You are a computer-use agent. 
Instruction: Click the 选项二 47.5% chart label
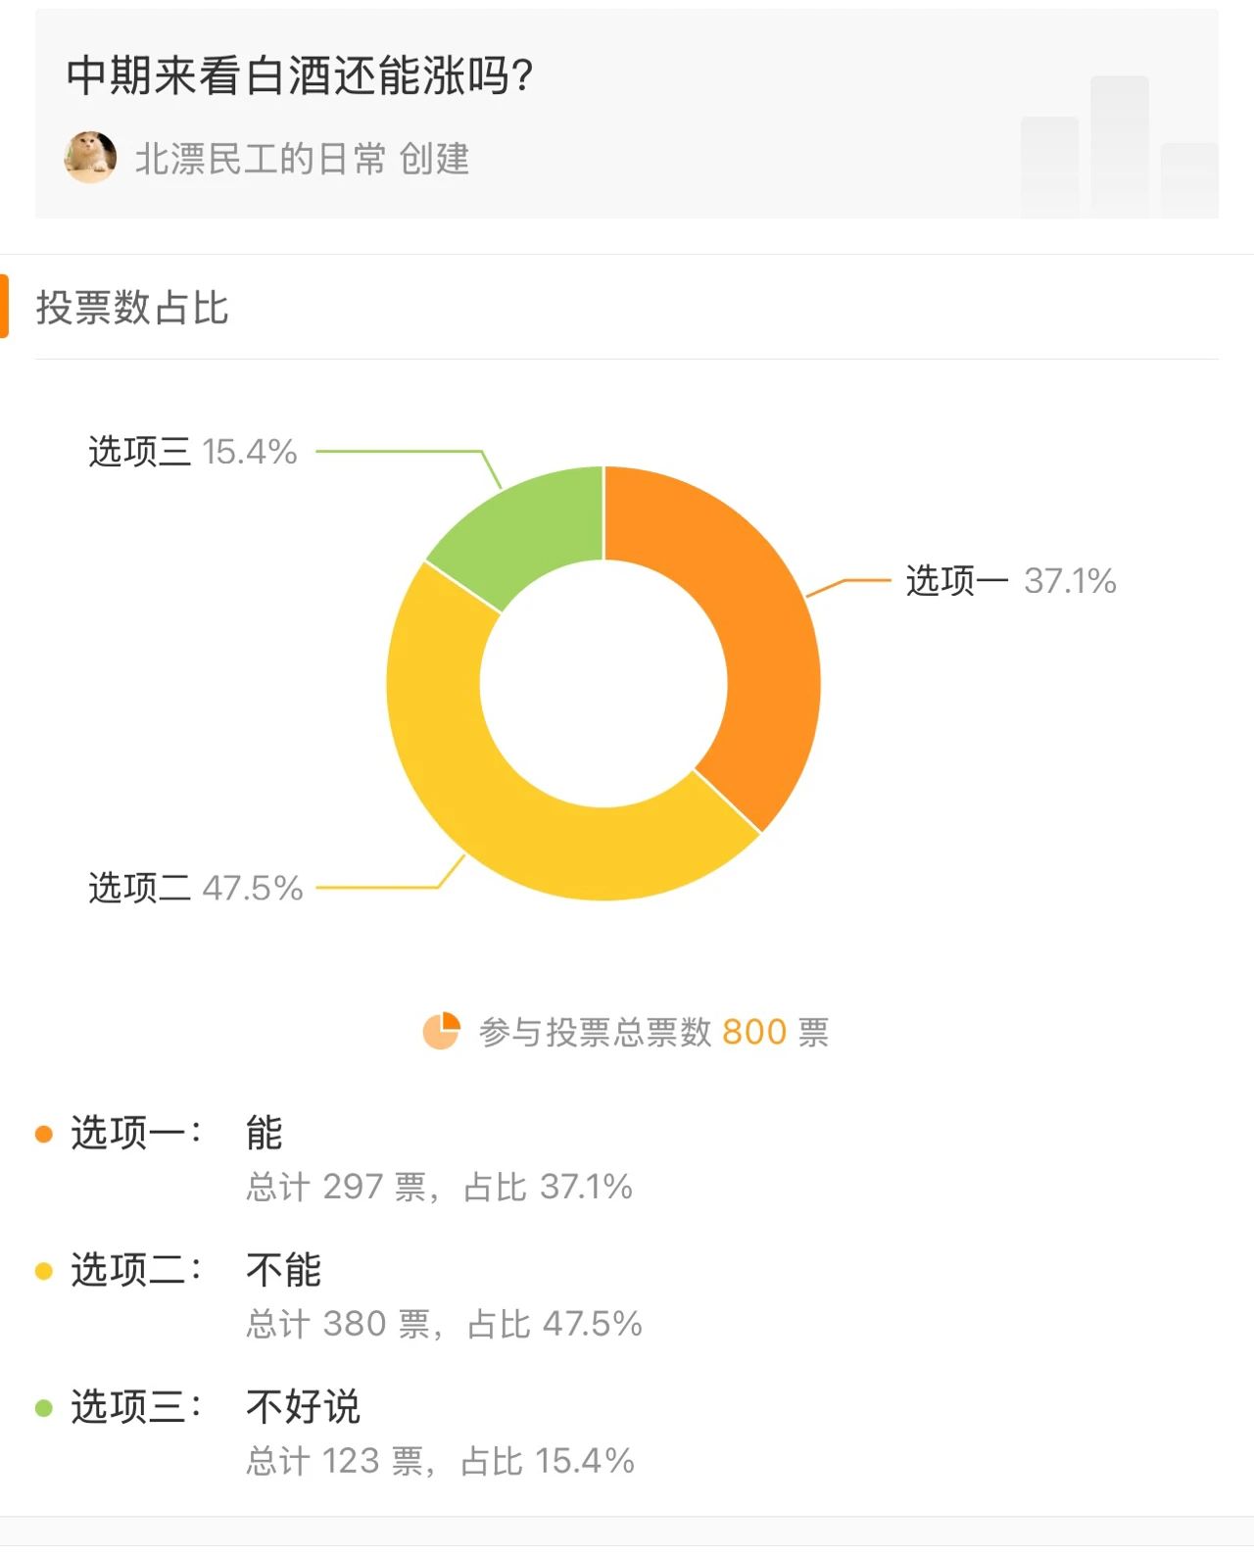[x=196, y=888]
